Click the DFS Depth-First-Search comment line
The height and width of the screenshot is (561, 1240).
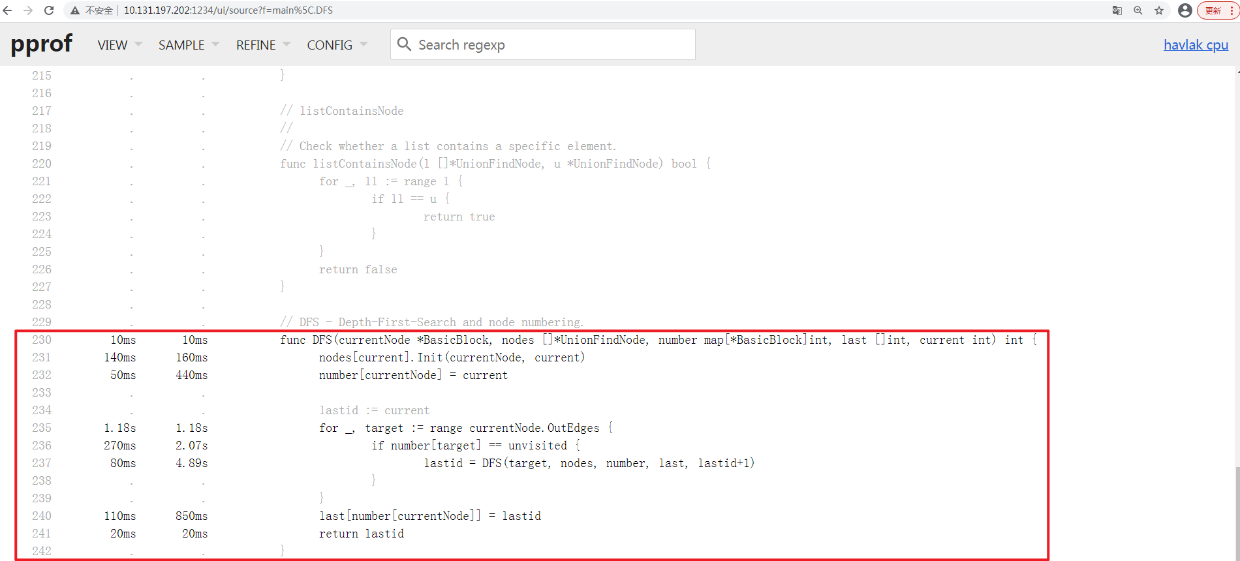tap(432, 322)
